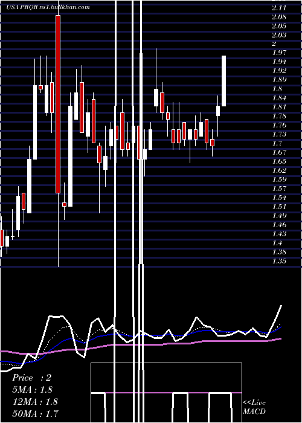Viewport: 302px width, 423px height.
Task: Select the 1.92 price axis label
Action: (x=279, y=71)
